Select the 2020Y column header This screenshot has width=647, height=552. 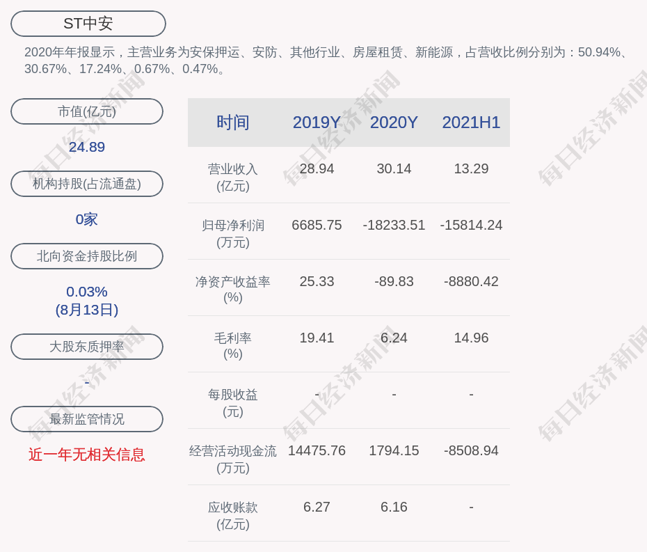click(x=394, y=123)
